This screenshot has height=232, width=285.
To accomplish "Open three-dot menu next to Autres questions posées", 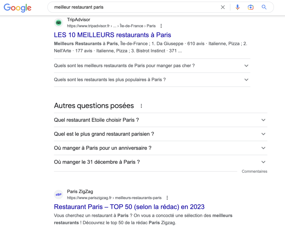I will (x=141, y=106).
